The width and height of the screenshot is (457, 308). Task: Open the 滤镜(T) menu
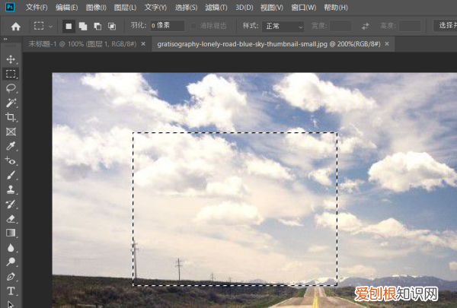(x=216, y=7)
